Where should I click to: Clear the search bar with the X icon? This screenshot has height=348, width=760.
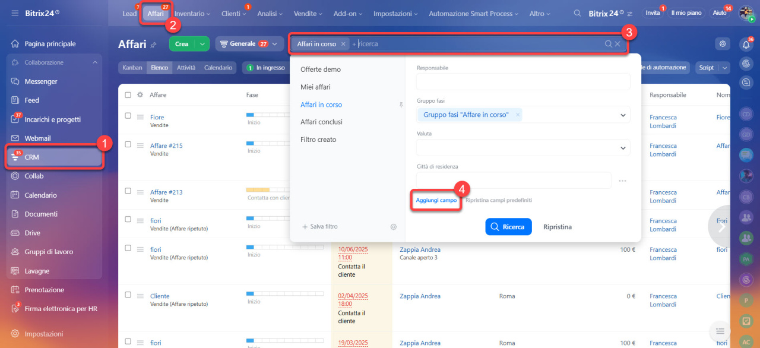[617, 44]
